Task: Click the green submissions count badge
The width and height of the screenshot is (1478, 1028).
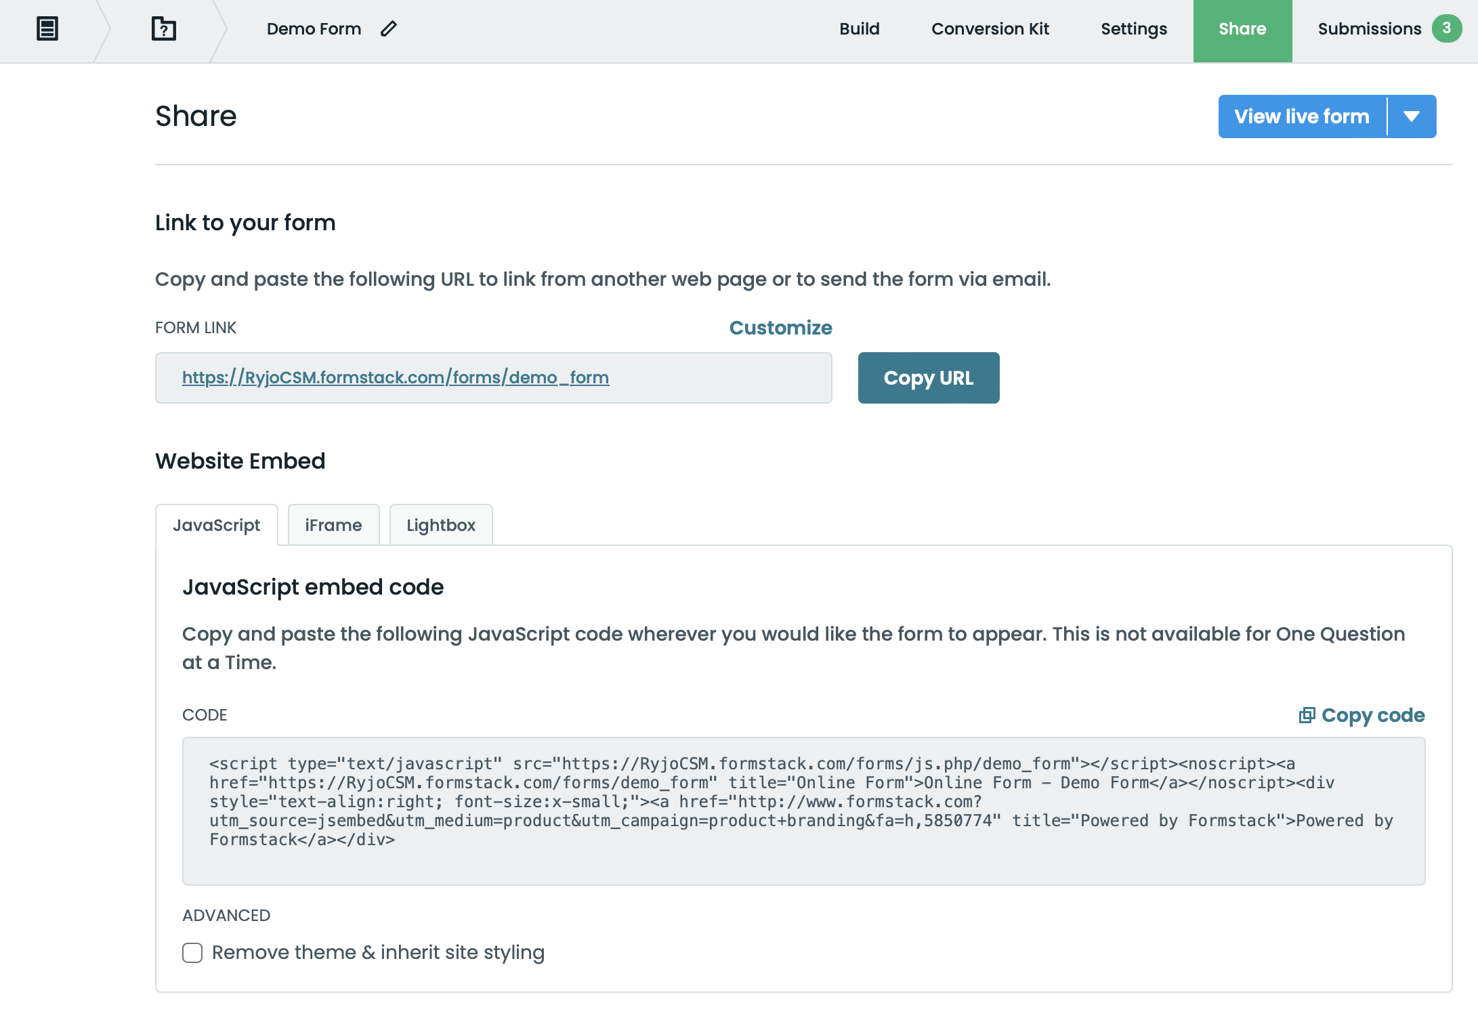Action: [1446, 28]
